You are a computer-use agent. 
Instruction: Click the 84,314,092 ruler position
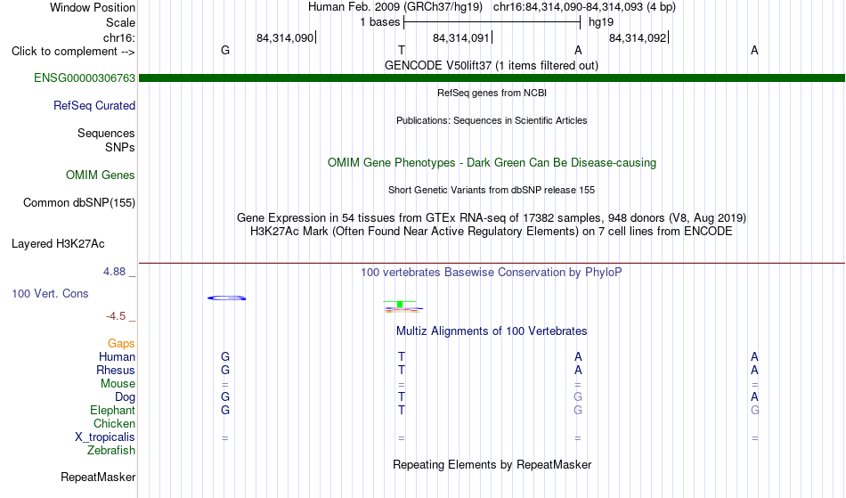tap(638, 37)
